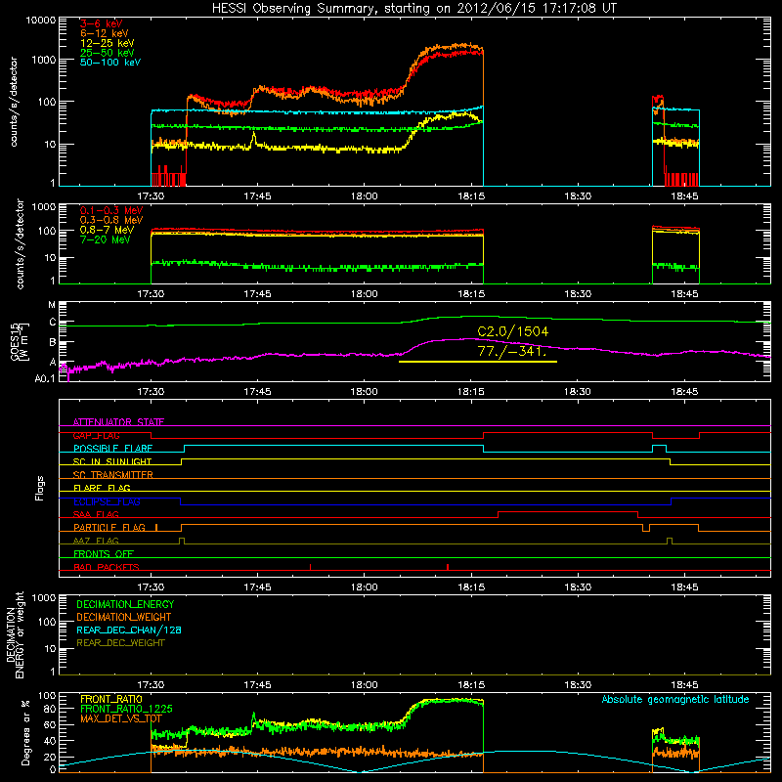Click the FRONT_RATIO_1225 legend label

(x=126, y=709)
